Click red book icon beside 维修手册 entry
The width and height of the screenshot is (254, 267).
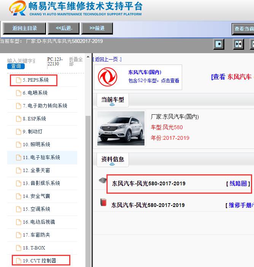pyautogui.click(x=103, y=202)
